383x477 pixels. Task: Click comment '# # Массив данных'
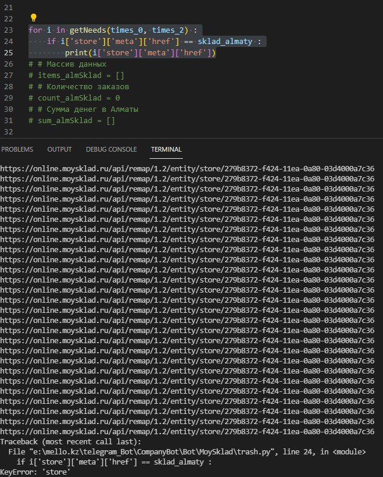click(x=68, y=64)
